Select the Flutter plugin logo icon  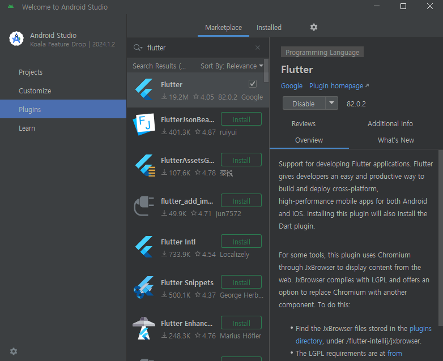tap(144, 89)
